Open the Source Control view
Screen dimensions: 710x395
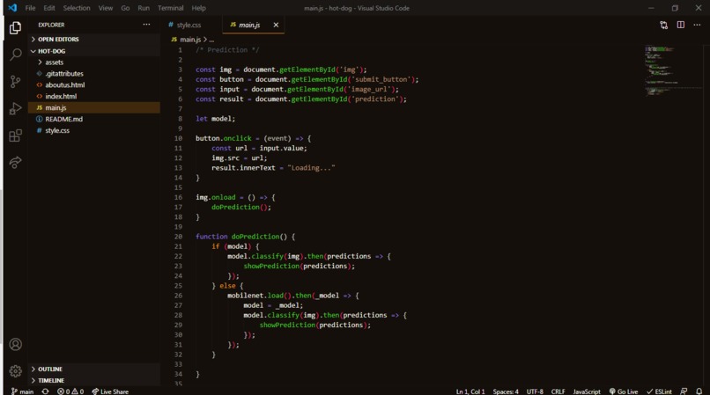[x=15, y=82]
